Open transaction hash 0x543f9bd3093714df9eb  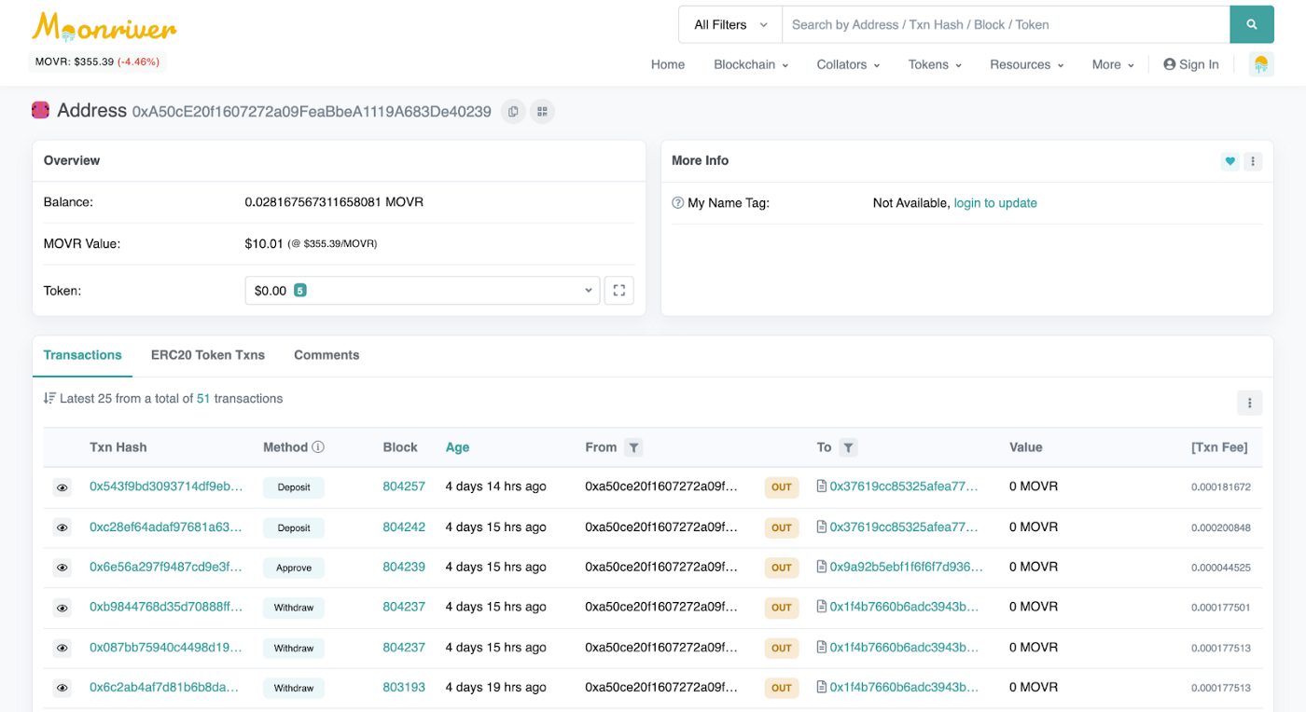click(x=166, y=486)
